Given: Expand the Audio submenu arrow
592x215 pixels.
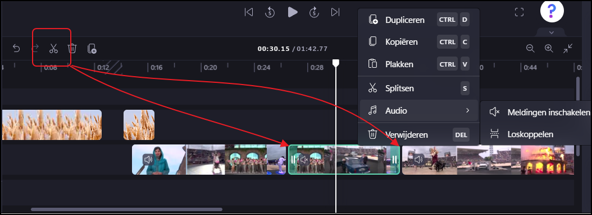Looking at the screenshot, I should 467,111.
